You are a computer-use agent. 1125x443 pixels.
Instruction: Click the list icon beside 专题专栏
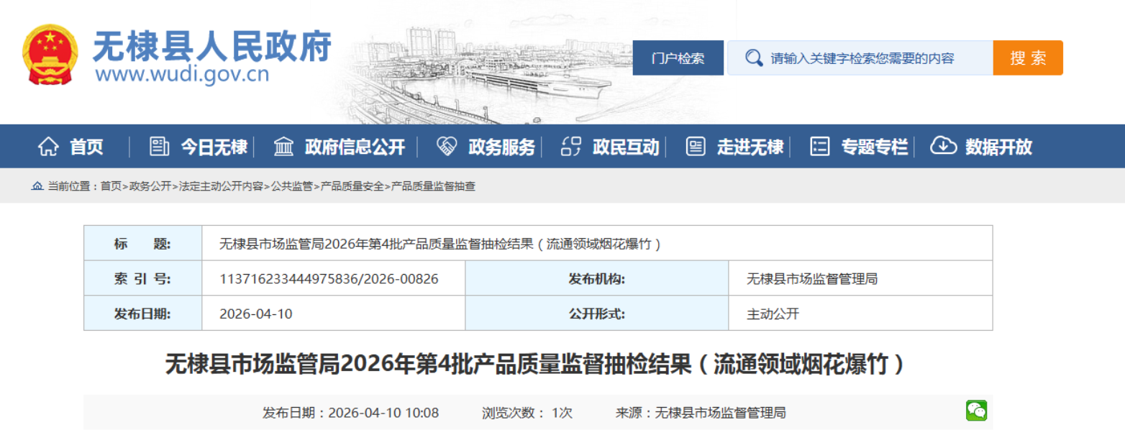point(820,147)
